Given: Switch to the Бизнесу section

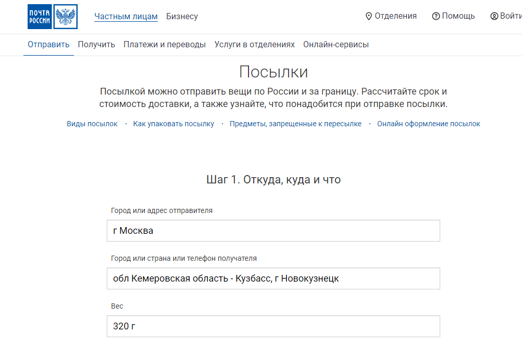Looking at the screenshot, I should [182, 17].
